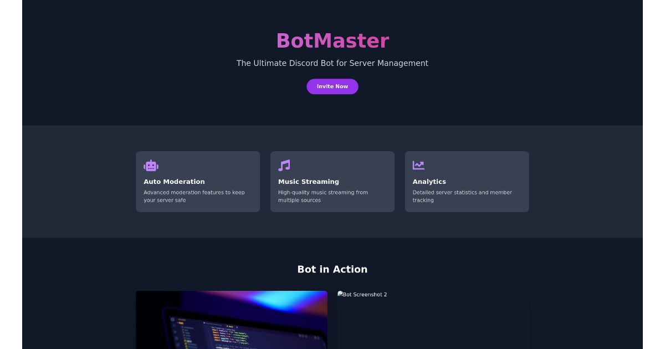The width and height of the screenshot is (665, 349).
Task: Click the Bot Screenshot 2 alt text
Action: (362, 294)
